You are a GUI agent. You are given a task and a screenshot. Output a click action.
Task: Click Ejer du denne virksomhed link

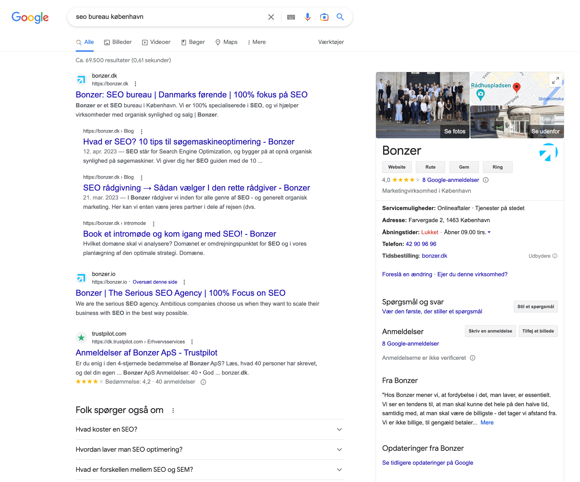(472, 274)
